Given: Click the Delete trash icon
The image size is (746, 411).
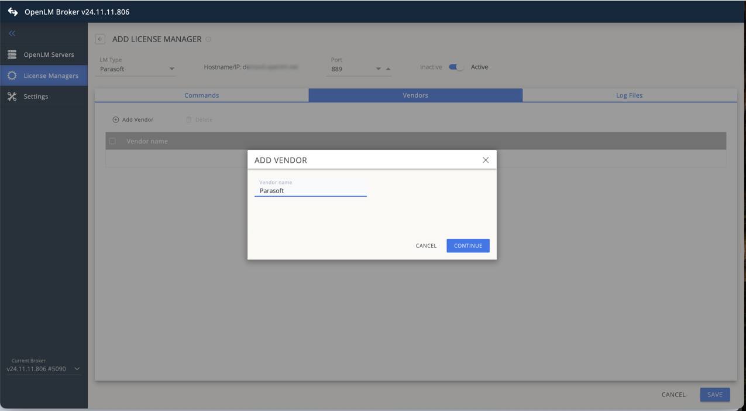Looking at the screenshot, I should coord(188,119).
